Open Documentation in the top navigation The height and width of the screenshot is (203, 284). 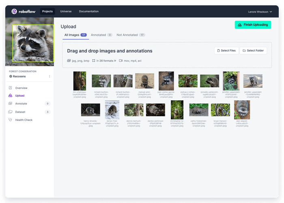(88, 11)
